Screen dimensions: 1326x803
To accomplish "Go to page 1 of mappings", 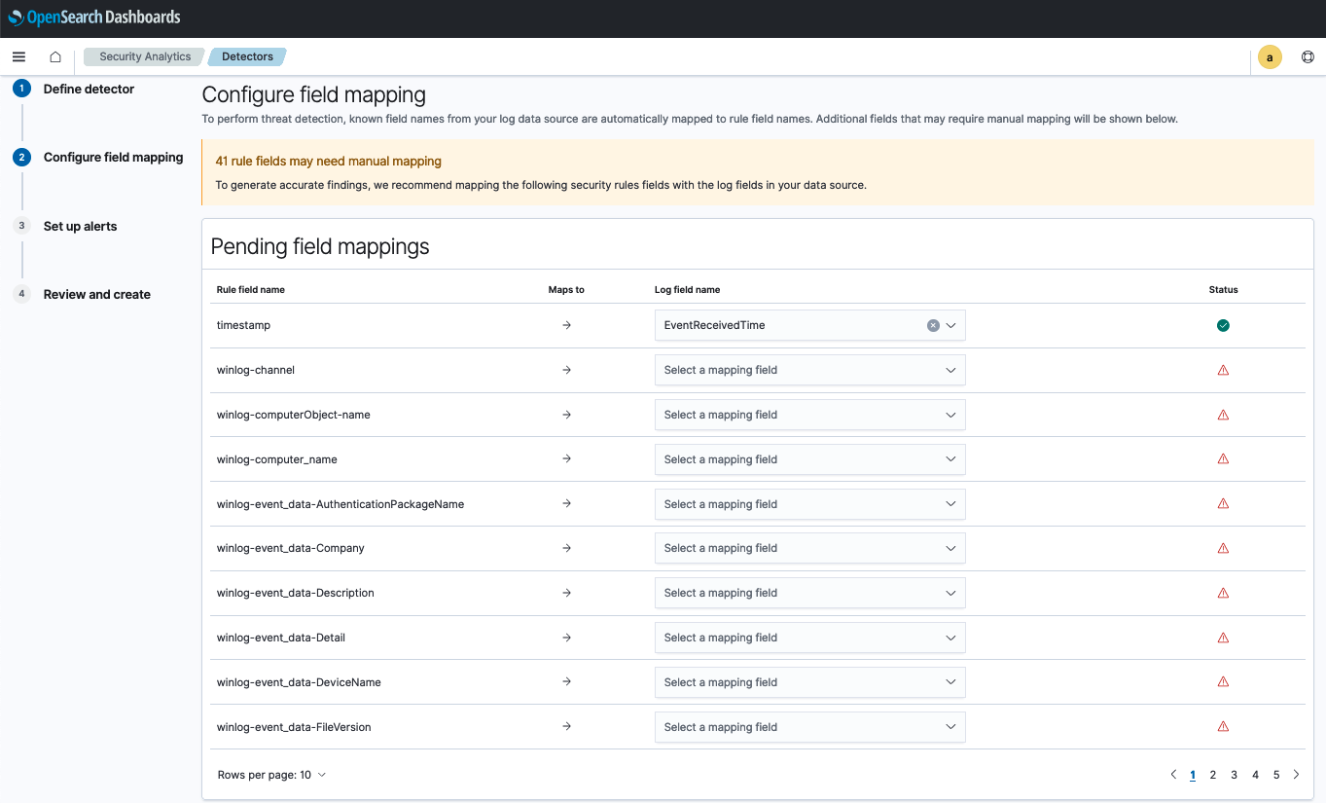I will (x=1193, y=775).
